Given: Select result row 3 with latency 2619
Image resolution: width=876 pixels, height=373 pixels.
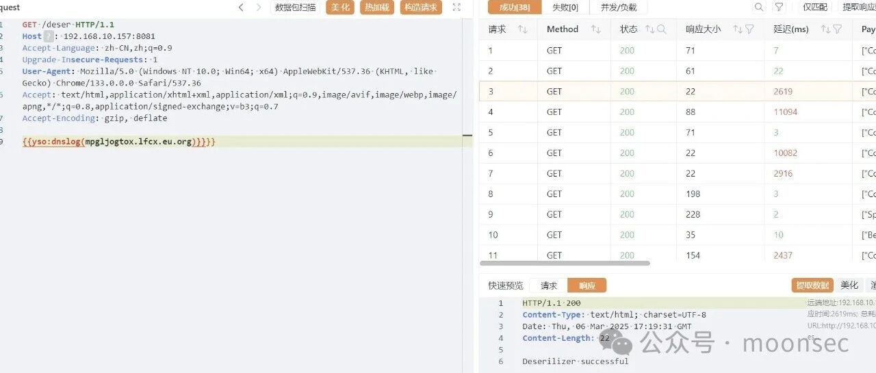Looking at the screenshot, I should pos(678,92).
